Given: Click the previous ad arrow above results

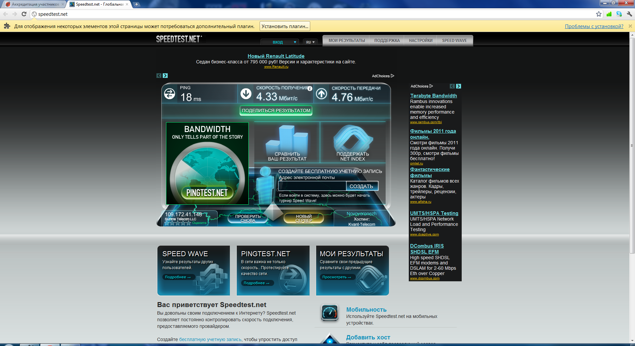Looking at the screenshot, I should (x=159, y=76).
